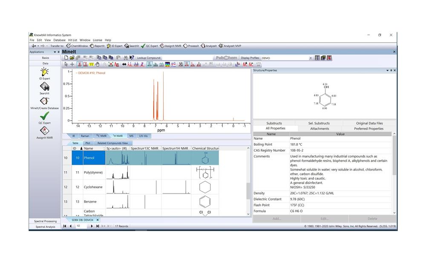Click the QC Expert green checkmark sidebar icon
This screenshot has height=276, width=426.
[44, 116]
